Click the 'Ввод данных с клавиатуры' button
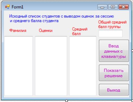 pos(114,51)
